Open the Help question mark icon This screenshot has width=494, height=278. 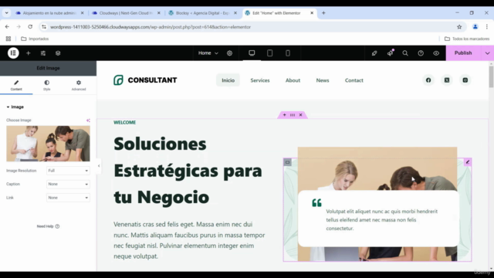click(x=421, y=53)
